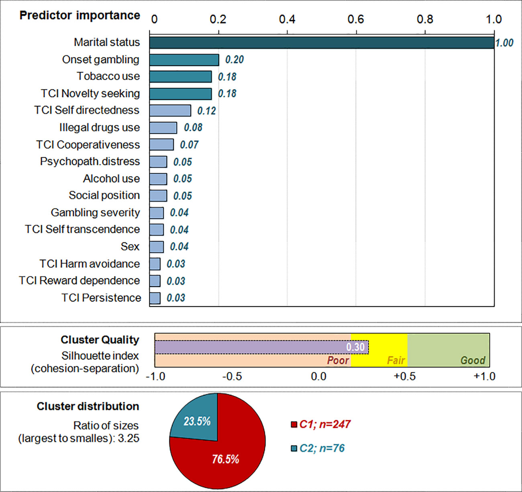The image size is (522, 492).
Task: Click the 'Marital status' label
Action: point(107,42)
